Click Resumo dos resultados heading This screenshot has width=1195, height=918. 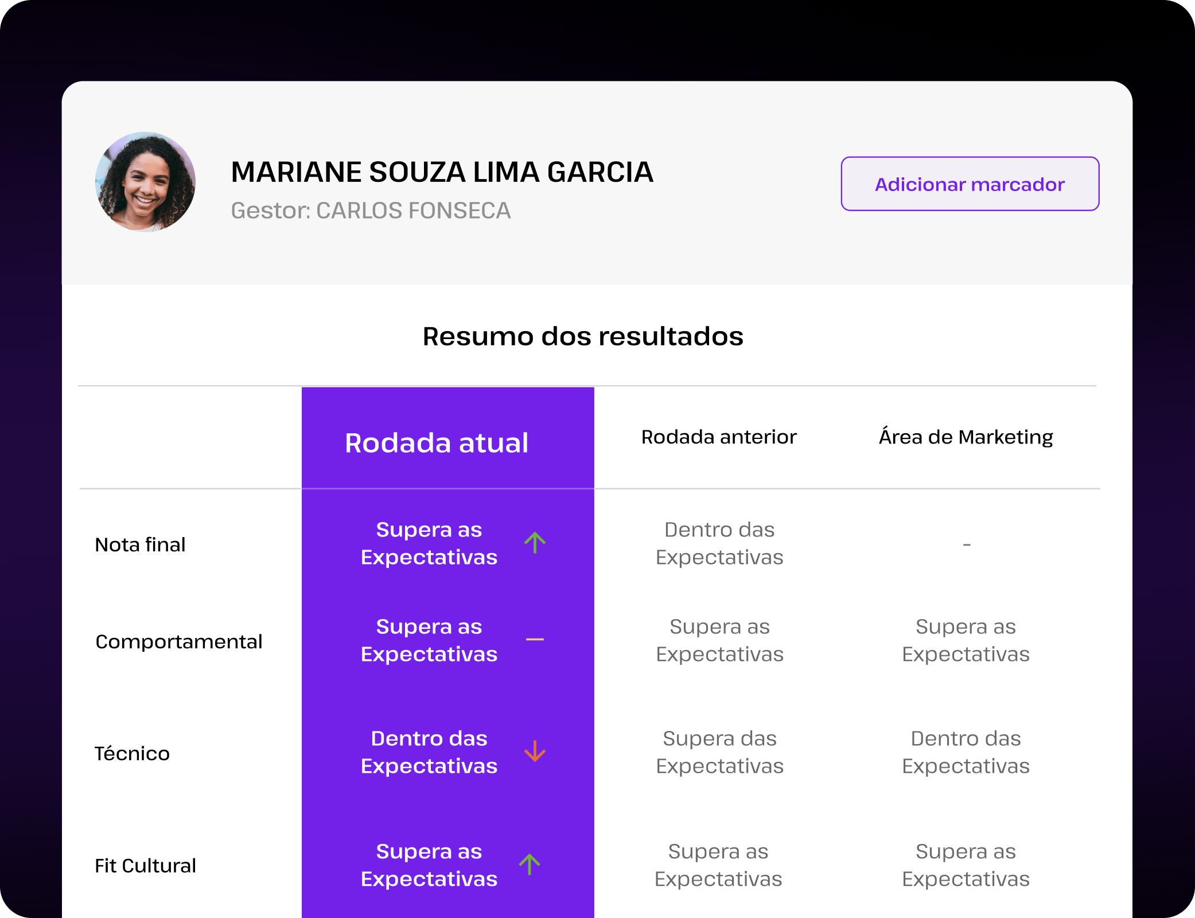[583, 336]
